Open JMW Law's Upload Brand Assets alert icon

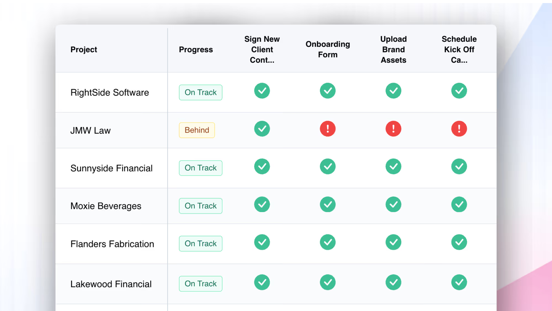(393, 129)
